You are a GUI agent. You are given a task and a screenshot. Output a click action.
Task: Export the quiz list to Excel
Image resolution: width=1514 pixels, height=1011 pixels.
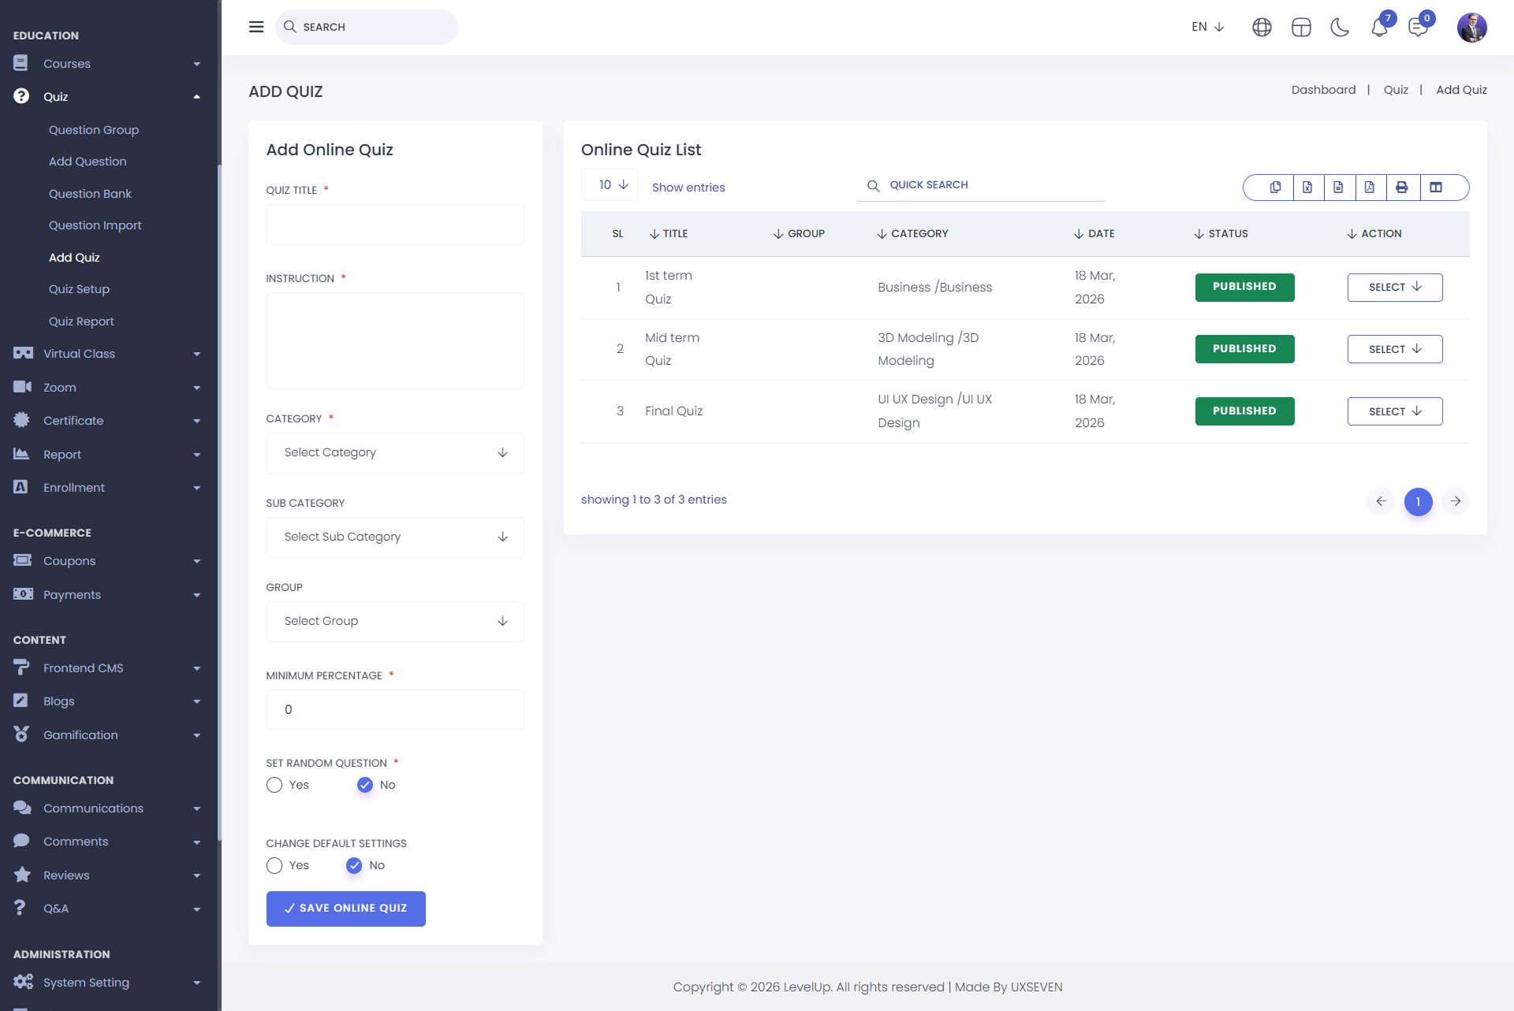1307,188
